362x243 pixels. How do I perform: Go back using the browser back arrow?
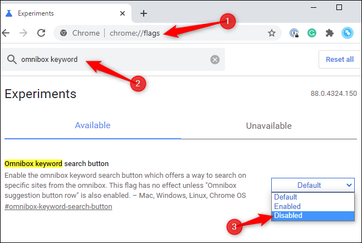6,33
